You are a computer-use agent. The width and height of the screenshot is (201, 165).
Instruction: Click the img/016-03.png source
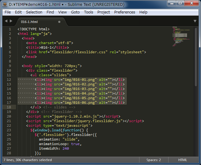pos(80,89)
